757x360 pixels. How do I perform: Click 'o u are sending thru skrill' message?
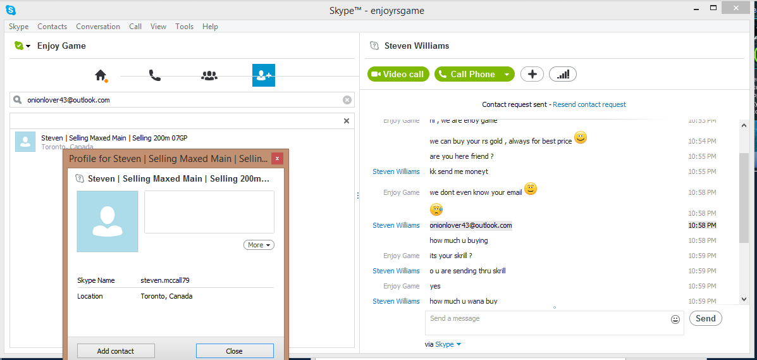pyautogui.click(x=467, y=271)
